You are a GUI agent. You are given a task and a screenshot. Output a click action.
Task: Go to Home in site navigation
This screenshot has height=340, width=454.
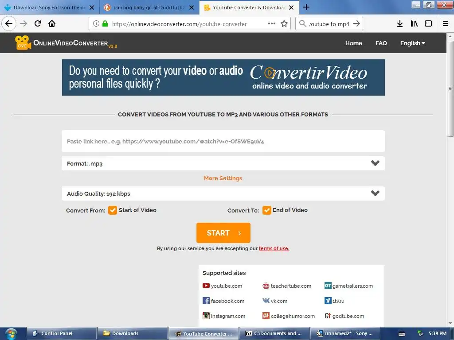point(353,43)
